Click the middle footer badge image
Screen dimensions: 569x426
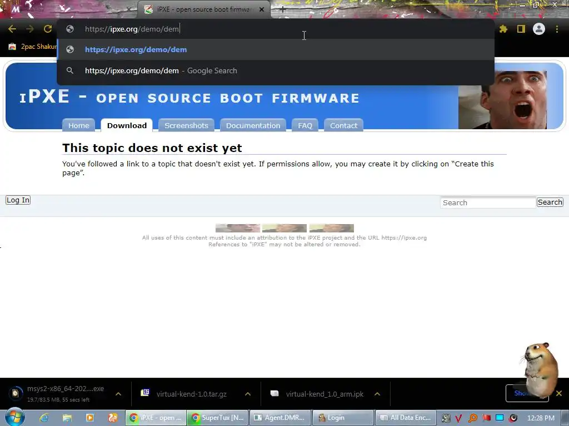click(x=284, y=228)
